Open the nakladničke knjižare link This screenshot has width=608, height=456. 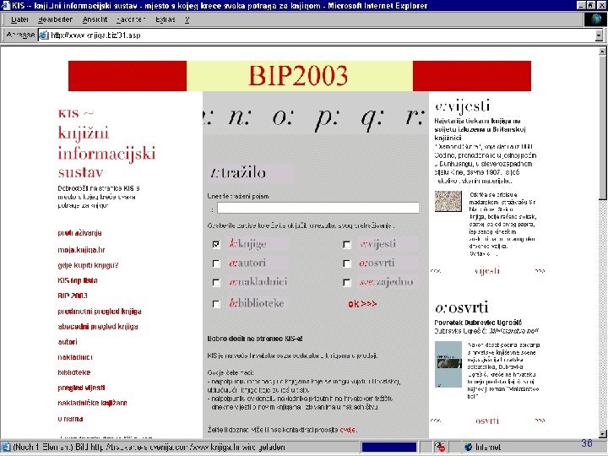point(92,403)
